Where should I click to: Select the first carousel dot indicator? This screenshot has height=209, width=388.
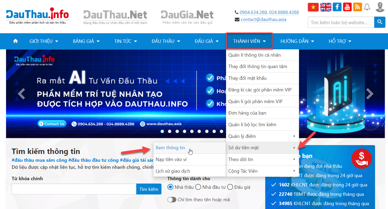[x=162, y=131]
